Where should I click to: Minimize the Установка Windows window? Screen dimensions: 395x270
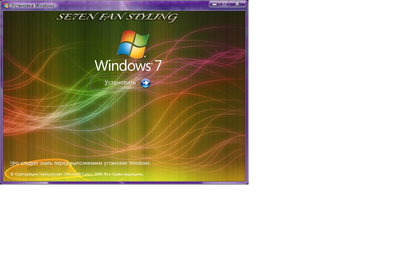pos(214,4)
